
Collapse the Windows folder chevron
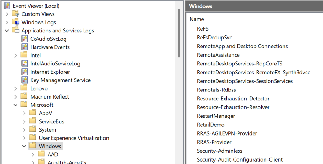24,146
